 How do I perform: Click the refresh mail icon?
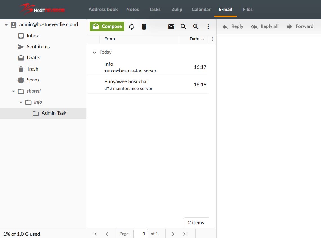(x=132, y=27)
